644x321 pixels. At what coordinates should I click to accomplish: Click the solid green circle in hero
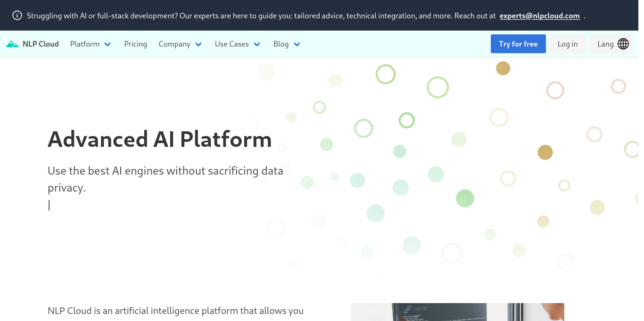click(x=465, y=199)
